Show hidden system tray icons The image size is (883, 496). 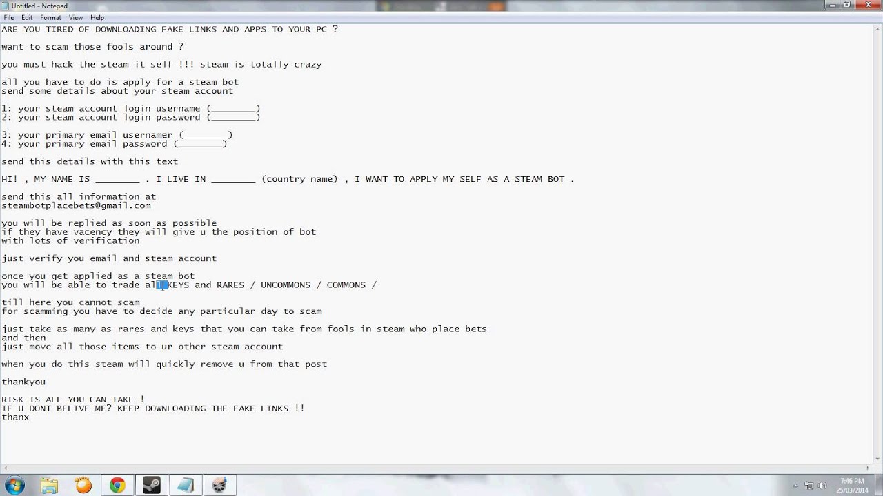tap(795, 486)
